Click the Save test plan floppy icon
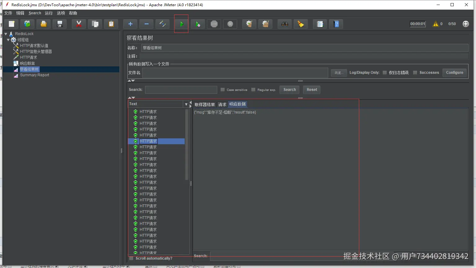Viewport: 476px width, 268px height. [x=60, y=24]
